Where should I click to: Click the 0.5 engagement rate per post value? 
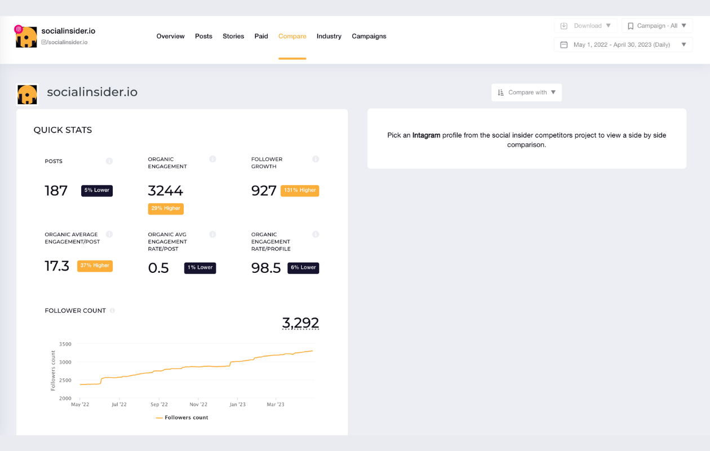(x=158, y=268)
